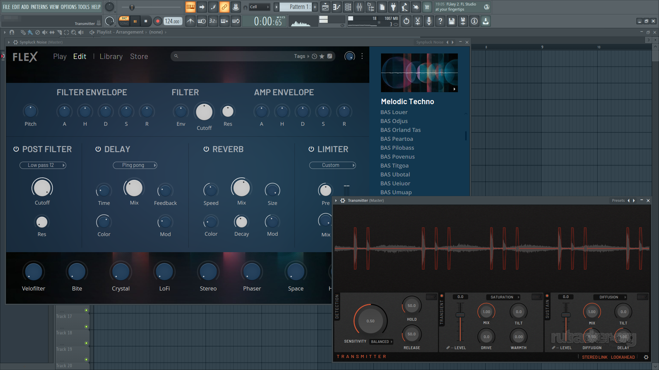Open the OPTIONS menu

pos(69,7)
